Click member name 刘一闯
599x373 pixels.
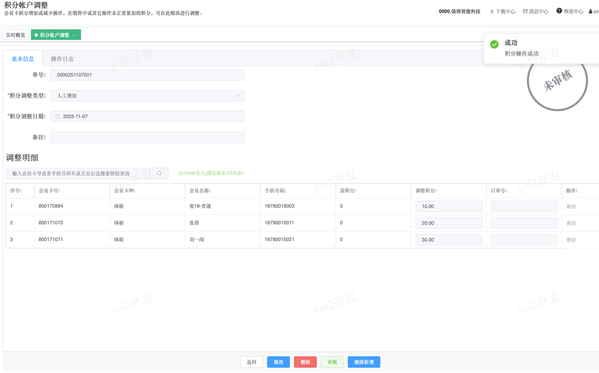[197, 239]
